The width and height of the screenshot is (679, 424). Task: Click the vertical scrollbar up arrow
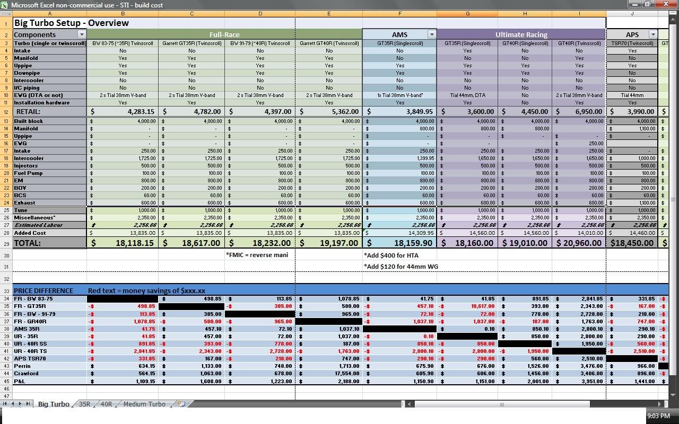click(x=674, y=21)
